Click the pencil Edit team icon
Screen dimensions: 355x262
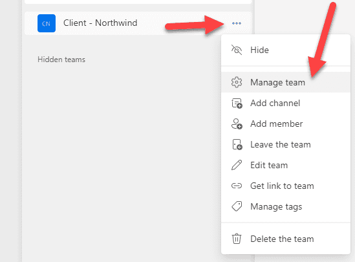point(237,165)
